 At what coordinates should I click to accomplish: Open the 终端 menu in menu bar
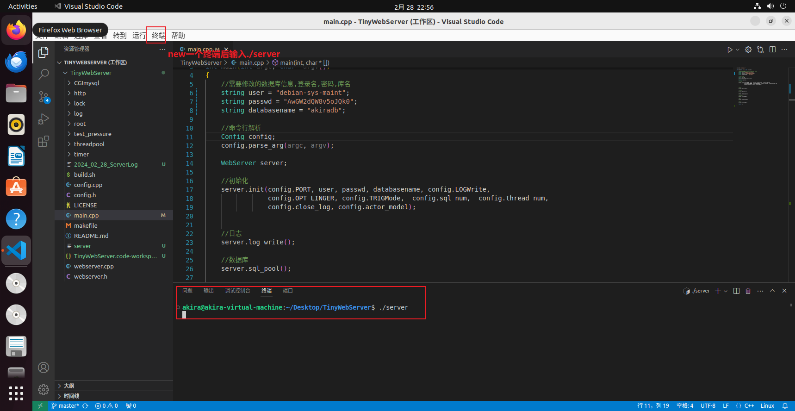point(158,36)
